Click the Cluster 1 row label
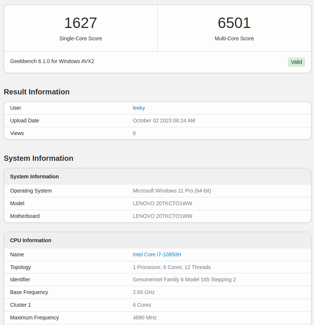 tap(21, 305)
